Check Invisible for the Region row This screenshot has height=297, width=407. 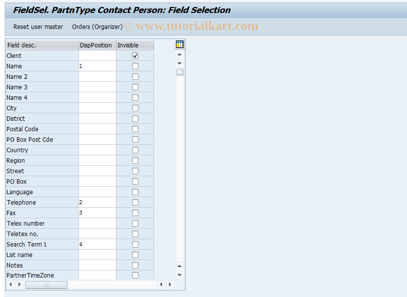point(135,161)
